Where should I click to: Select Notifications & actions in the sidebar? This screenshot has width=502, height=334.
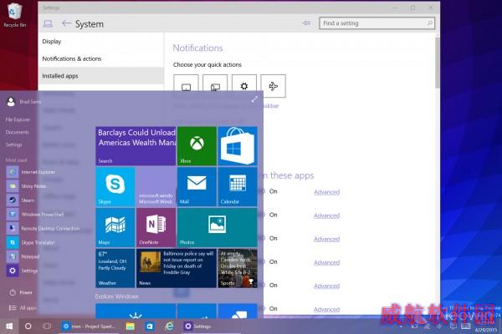pyautogui.click(x=72, y=58)
